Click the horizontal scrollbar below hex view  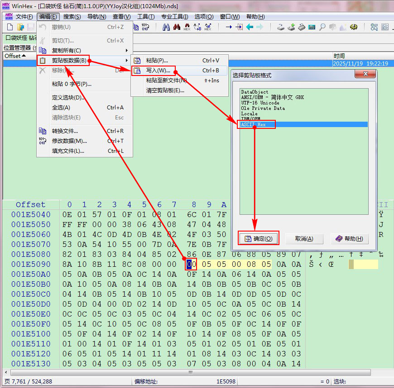click(190, 372)
